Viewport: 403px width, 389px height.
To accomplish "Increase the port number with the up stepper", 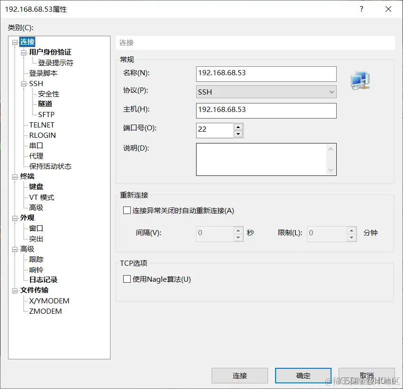I will pyautogui.click(x=238, y=127).
